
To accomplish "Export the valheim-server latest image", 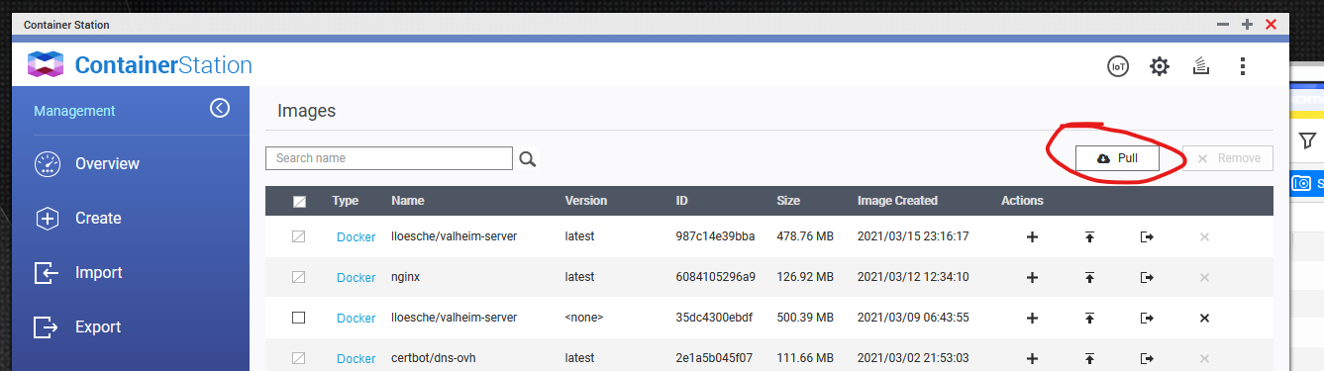I will point(1147,237).
